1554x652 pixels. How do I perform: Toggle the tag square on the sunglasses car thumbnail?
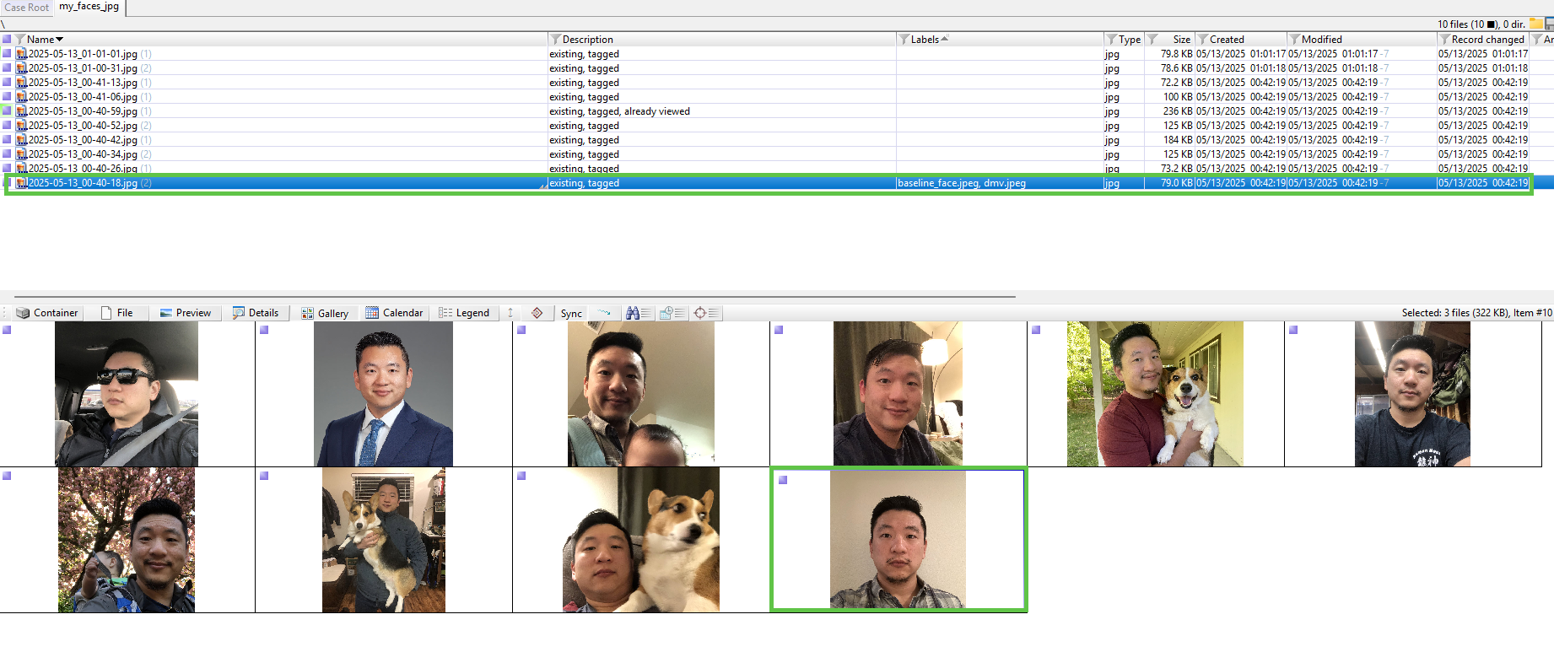(7, 330)
